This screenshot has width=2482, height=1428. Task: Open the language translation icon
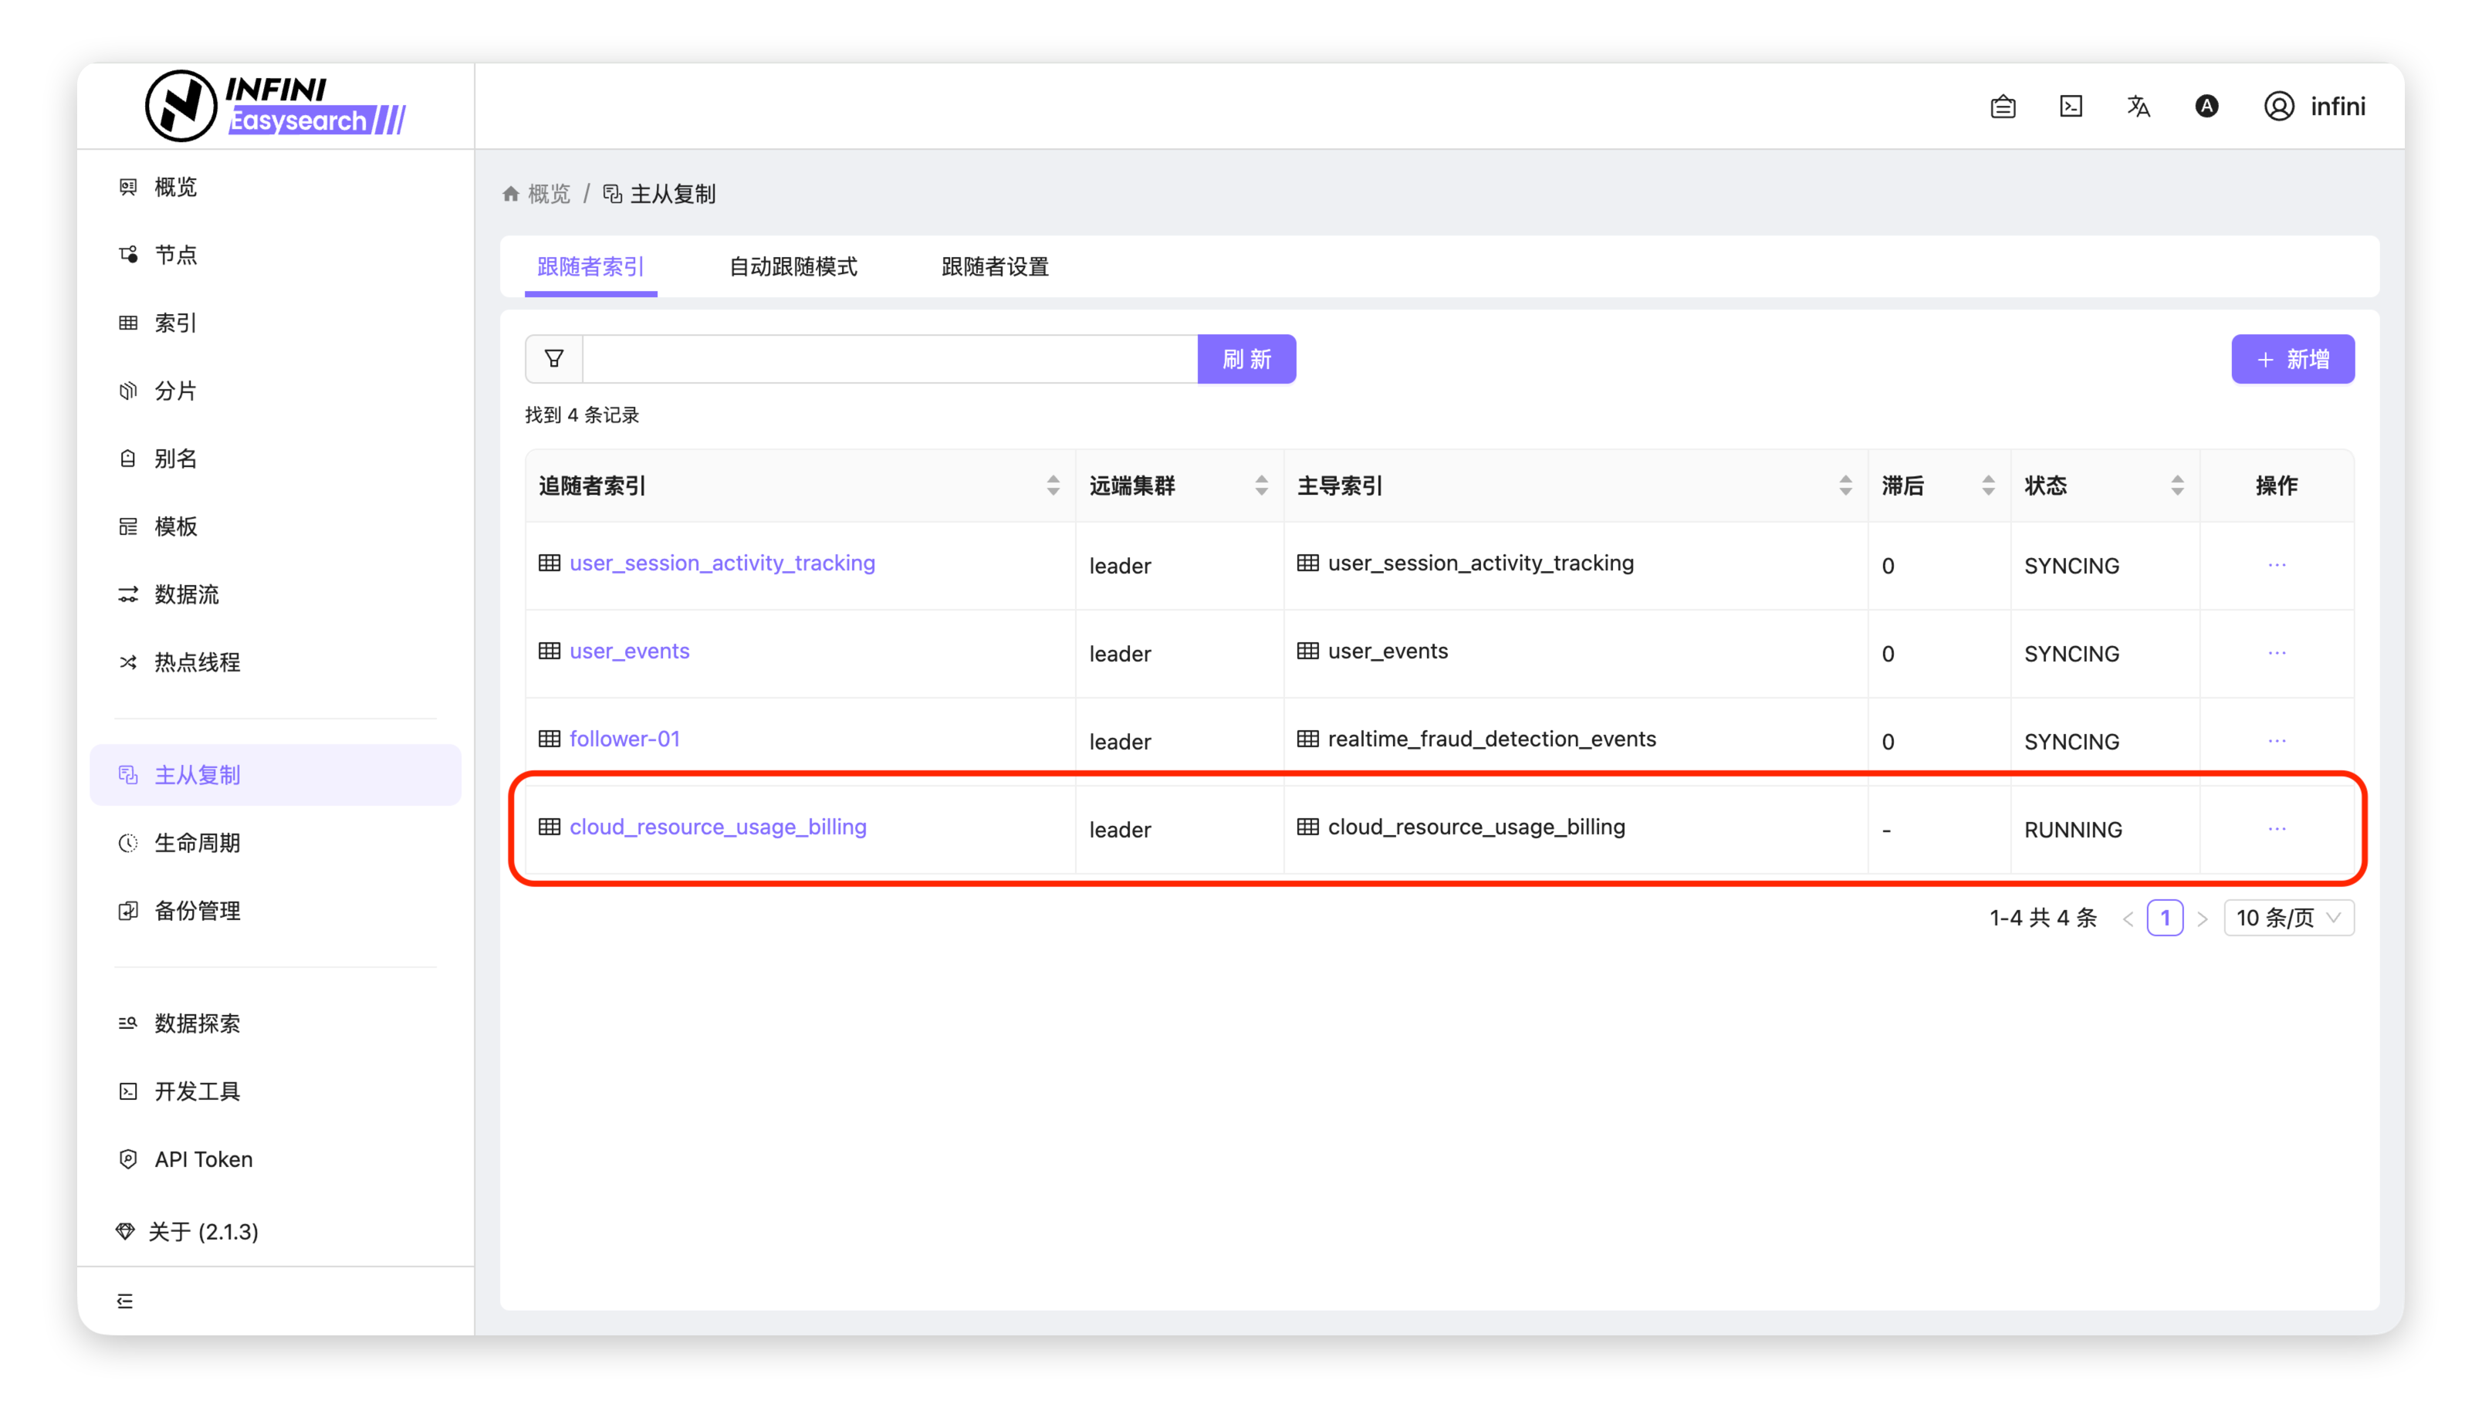pyautogui.click(x=2138, y=106)
